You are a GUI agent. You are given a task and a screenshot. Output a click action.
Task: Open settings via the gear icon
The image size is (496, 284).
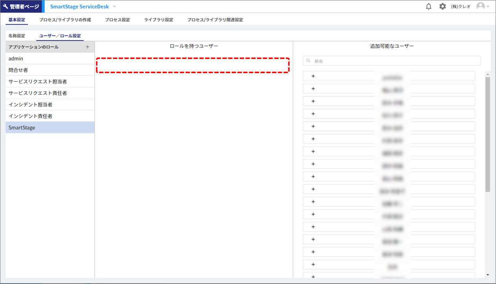443,7
